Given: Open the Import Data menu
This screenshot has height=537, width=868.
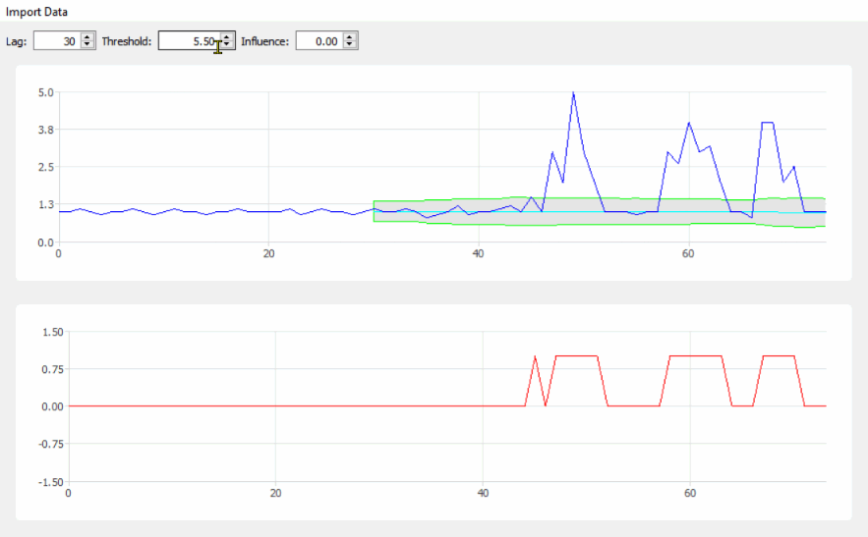Looking at the screenshot, I should click(36, 12).
